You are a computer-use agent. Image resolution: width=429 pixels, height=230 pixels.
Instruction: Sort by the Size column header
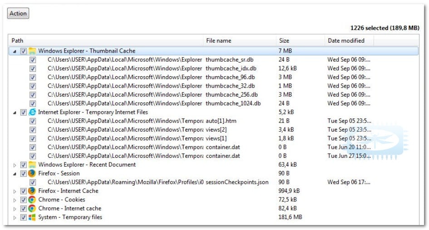point(301,40)
